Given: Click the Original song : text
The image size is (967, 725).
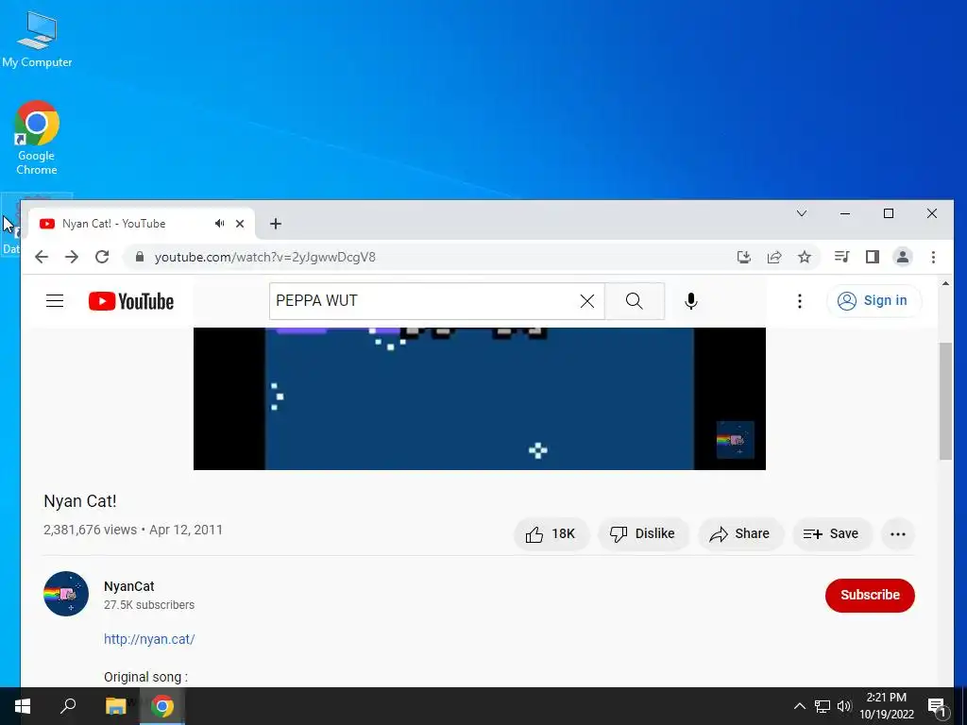Looking at the screenshot, I should (x=145, y=677).
